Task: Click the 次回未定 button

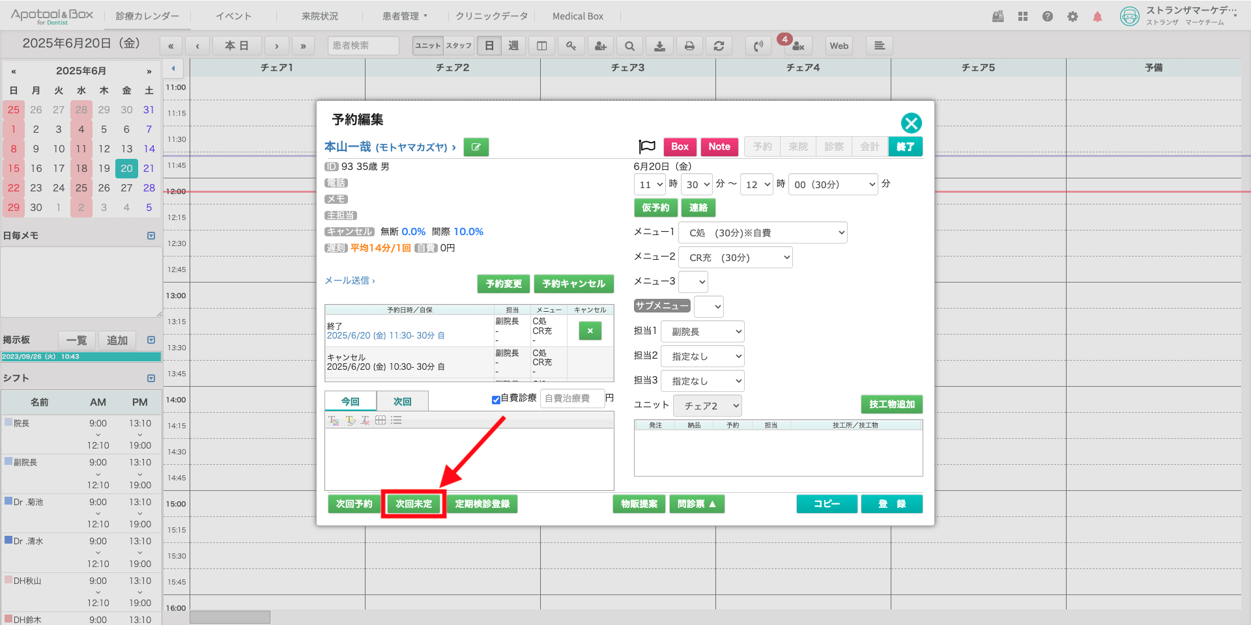Action: pos(414,504)
